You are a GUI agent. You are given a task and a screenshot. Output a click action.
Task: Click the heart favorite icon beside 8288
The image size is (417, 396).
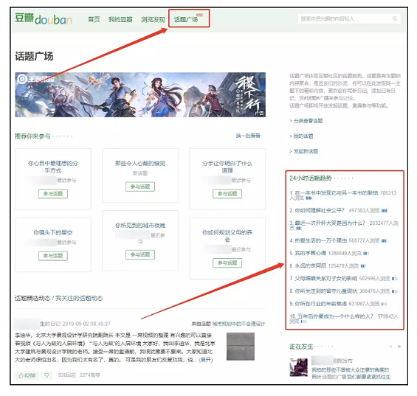[46, 375]
